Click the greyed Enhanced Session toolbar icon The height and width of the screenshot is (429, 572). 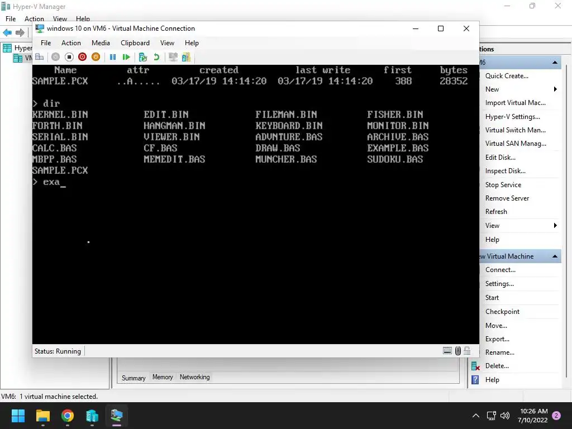click(173, 57)
